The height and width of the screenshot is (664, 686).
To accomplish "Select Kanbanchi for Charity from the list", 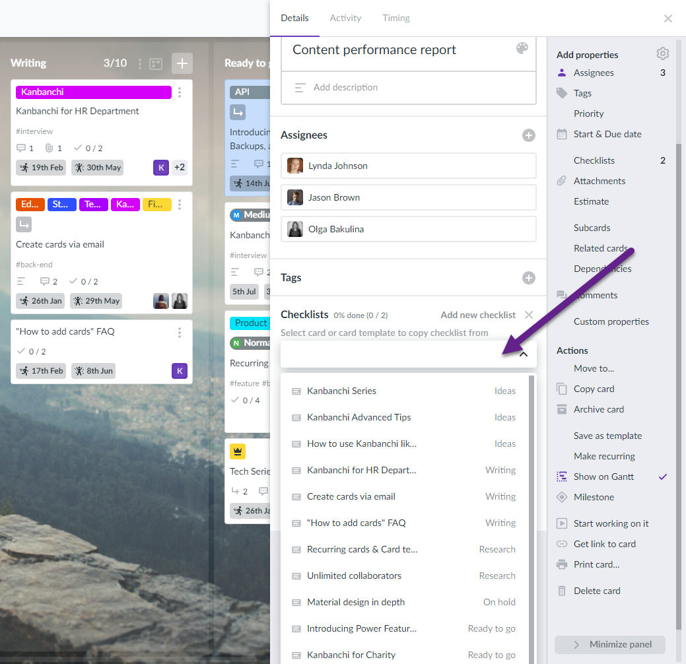I will point(404,655).
